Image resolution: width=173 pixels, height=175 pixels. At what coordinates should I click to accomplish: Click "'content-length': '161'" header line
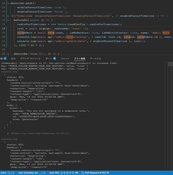27,91
